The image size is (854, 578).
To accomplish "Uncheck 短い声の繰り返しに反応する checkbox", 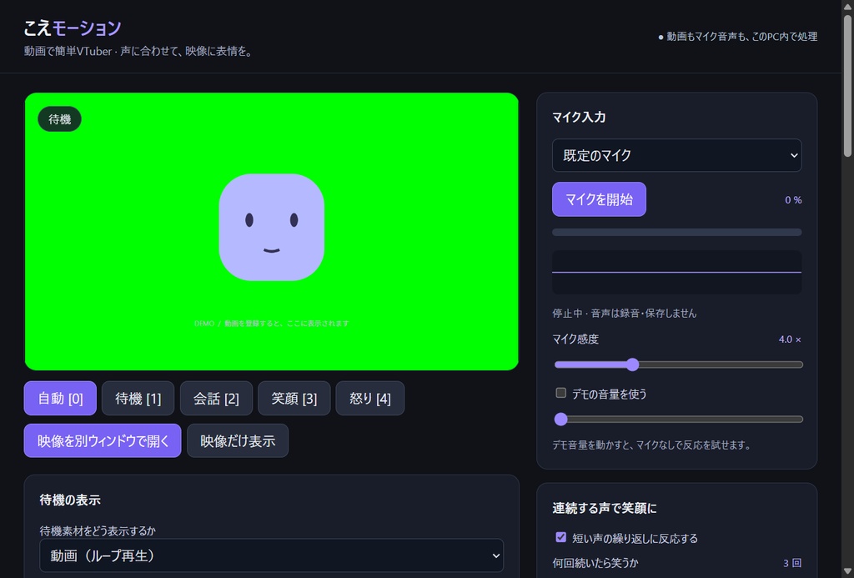I will pos(560,537).
